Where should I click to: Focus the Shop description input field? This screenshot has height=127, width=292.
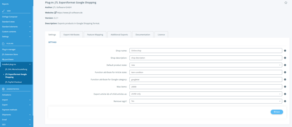[206, 58]
